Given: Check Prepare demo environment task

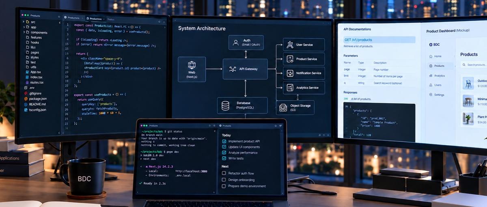Looking at the screenshot, I should tap(224, 186).
